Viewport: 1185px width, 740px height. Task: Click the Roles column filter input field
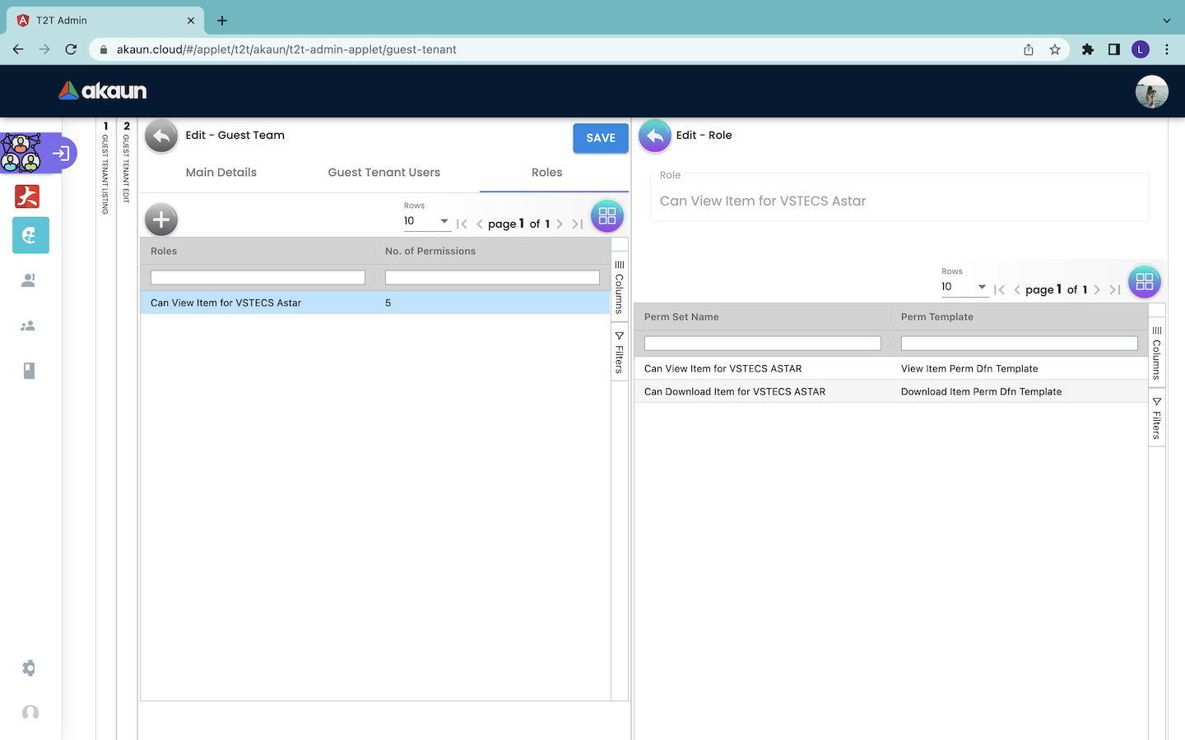(x=258, y=278)
